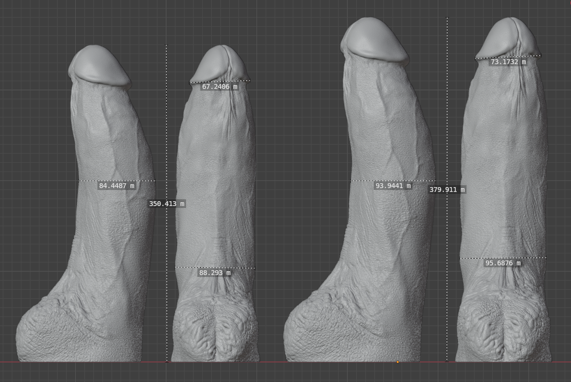Image resolution: width=571 pixels, height=382 pixels.
Task: Click the 84.4487 m measurement label
Action: [x=117, y=186]
